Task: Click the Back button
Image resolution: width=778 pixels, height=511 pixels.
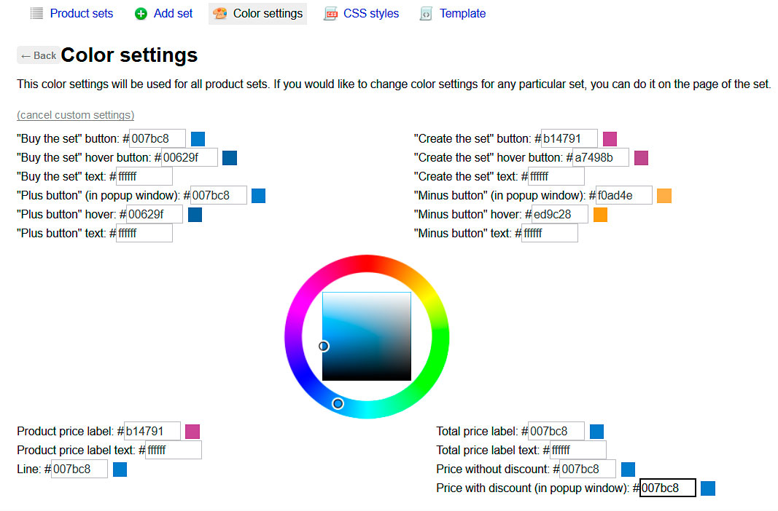Action: click(38, 55)
